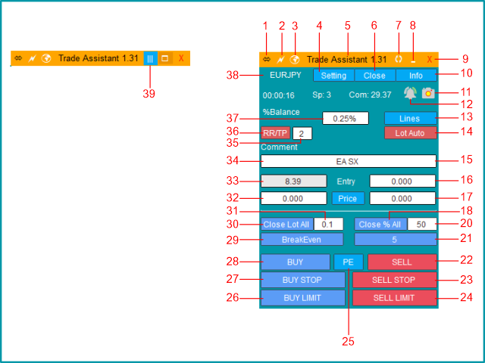Toggle the Lines button

(410, 118)
